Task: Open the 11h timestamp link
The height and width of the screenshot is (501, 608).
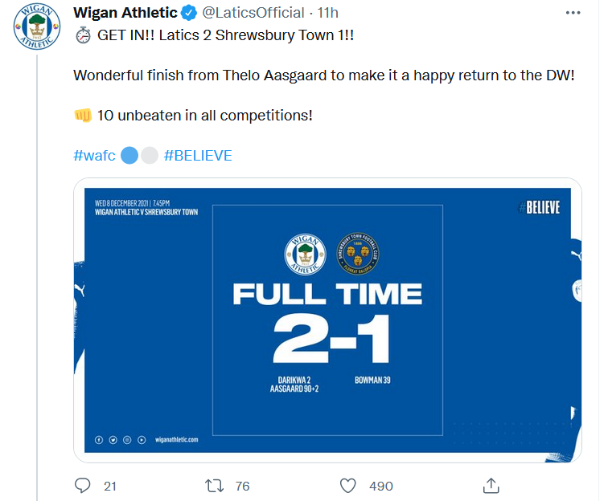Action: coord(327,13)
